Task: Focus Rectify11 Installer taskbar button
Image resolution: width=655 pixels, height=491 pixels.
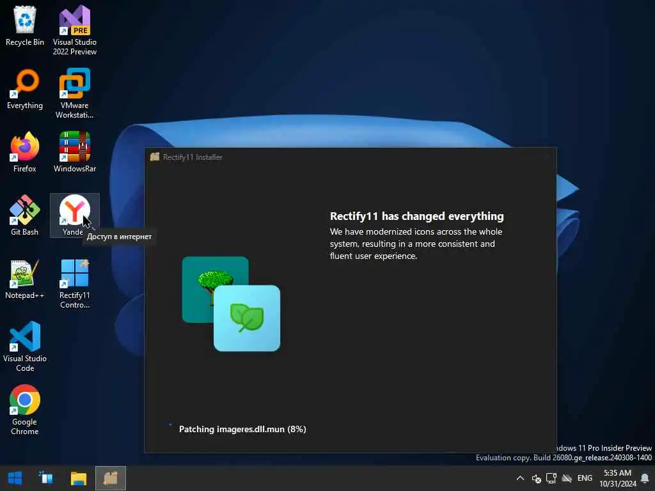Action: 111,478
